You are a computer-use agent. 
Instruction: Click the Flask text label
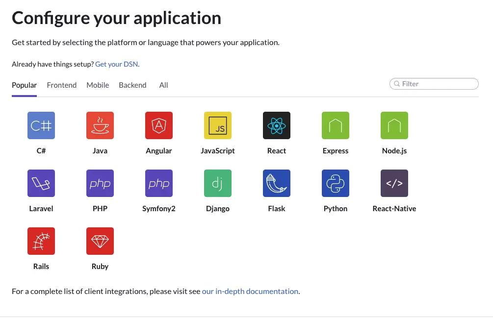point(277,208)
